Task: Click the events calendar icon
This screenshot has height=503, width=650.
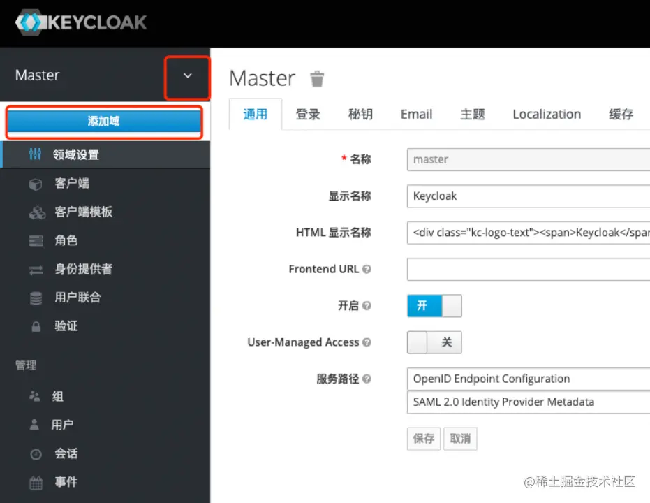Action: tap(36, 483)
